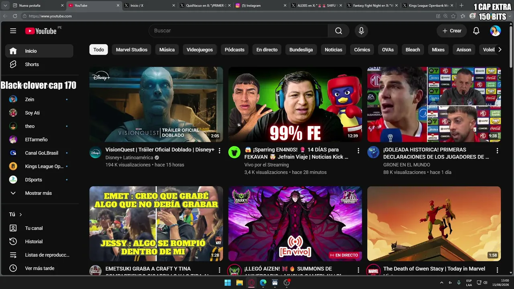Select the Bundesliga filter chip
514x289 pixels.
click(301, 50)
